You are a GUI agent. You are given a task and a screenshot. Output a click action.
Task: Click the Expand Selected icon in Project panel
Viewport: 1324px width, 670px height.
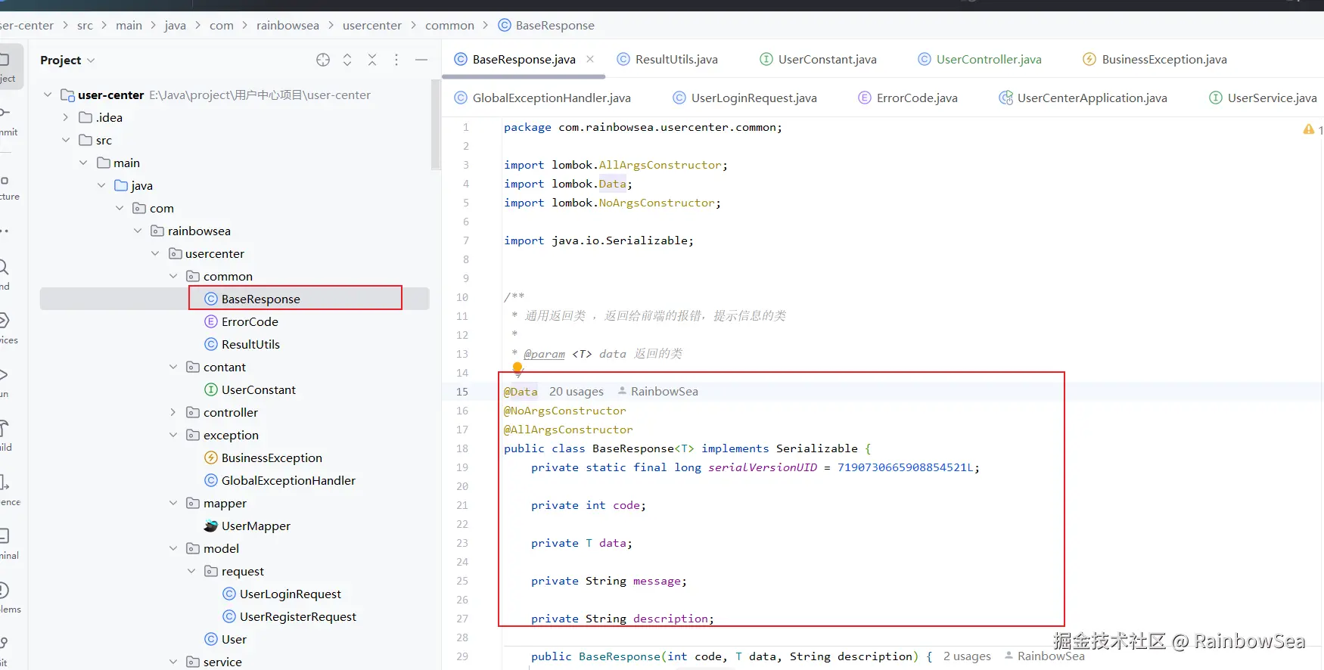[x=347, y=60]
